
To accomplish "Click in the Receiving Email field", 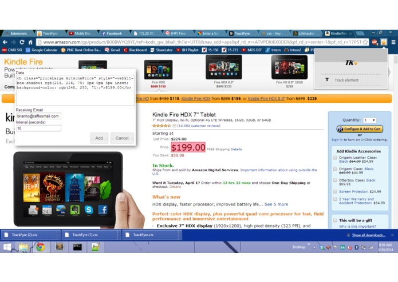I will [39, 116].
